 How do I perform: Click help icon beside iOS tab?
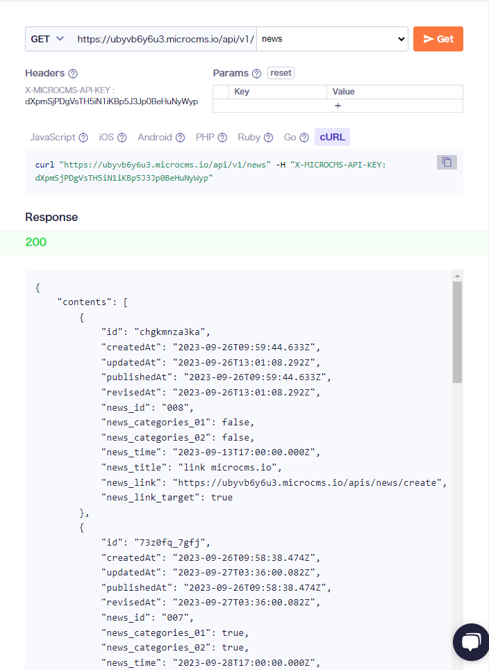(x=122, y=138)
